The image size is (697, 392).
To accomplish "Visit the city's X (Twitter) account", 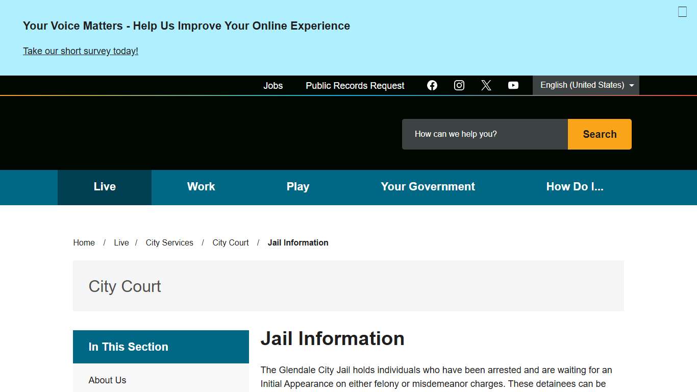I will click(x=486, y=85).
